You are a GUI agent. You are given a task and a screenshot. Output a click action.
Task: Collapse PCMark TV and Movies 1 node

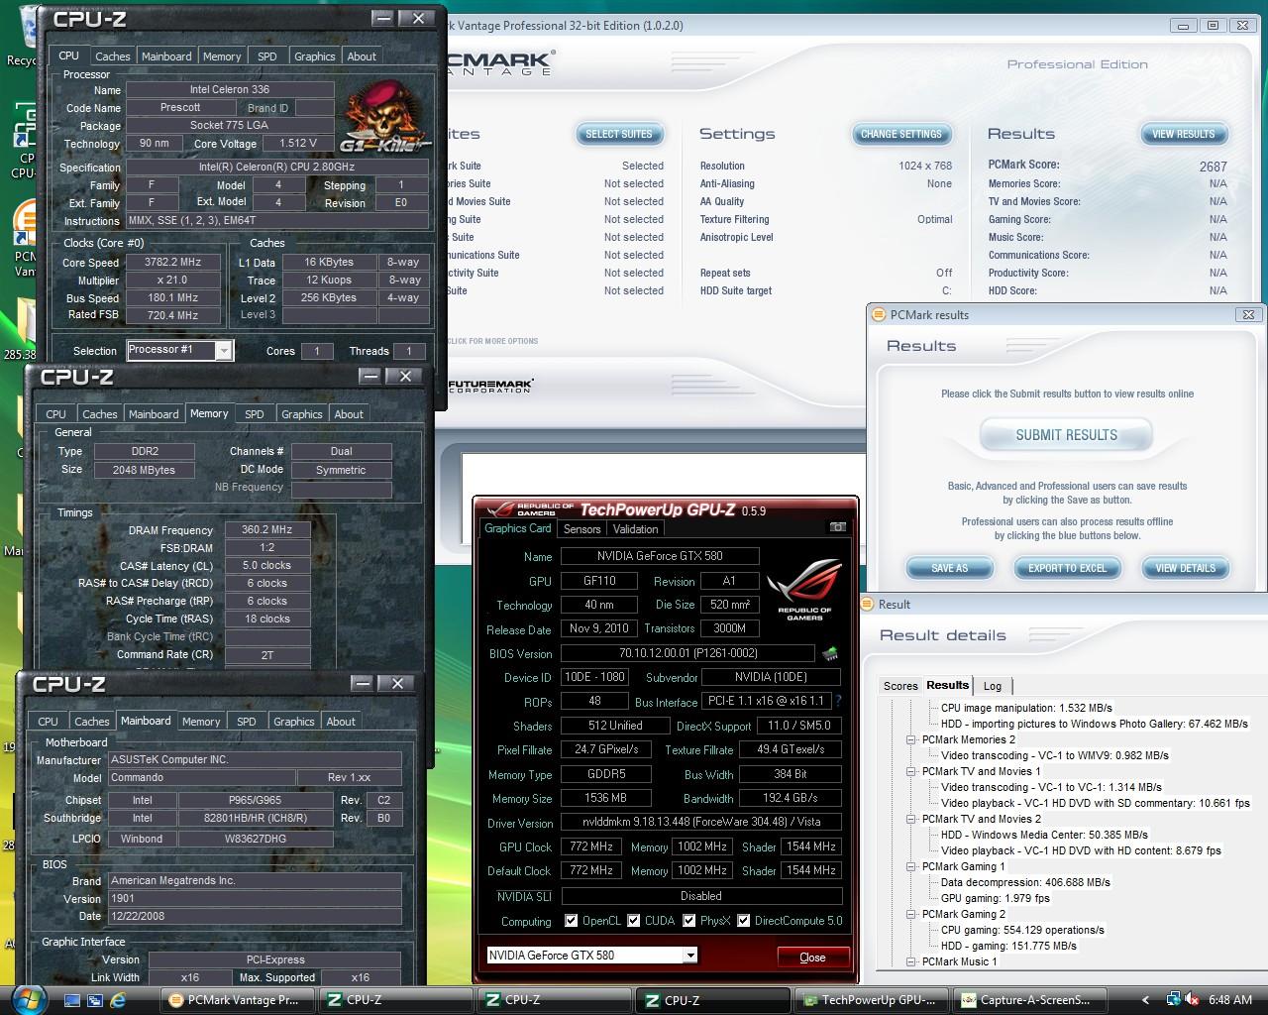click(x=911, y=771)
